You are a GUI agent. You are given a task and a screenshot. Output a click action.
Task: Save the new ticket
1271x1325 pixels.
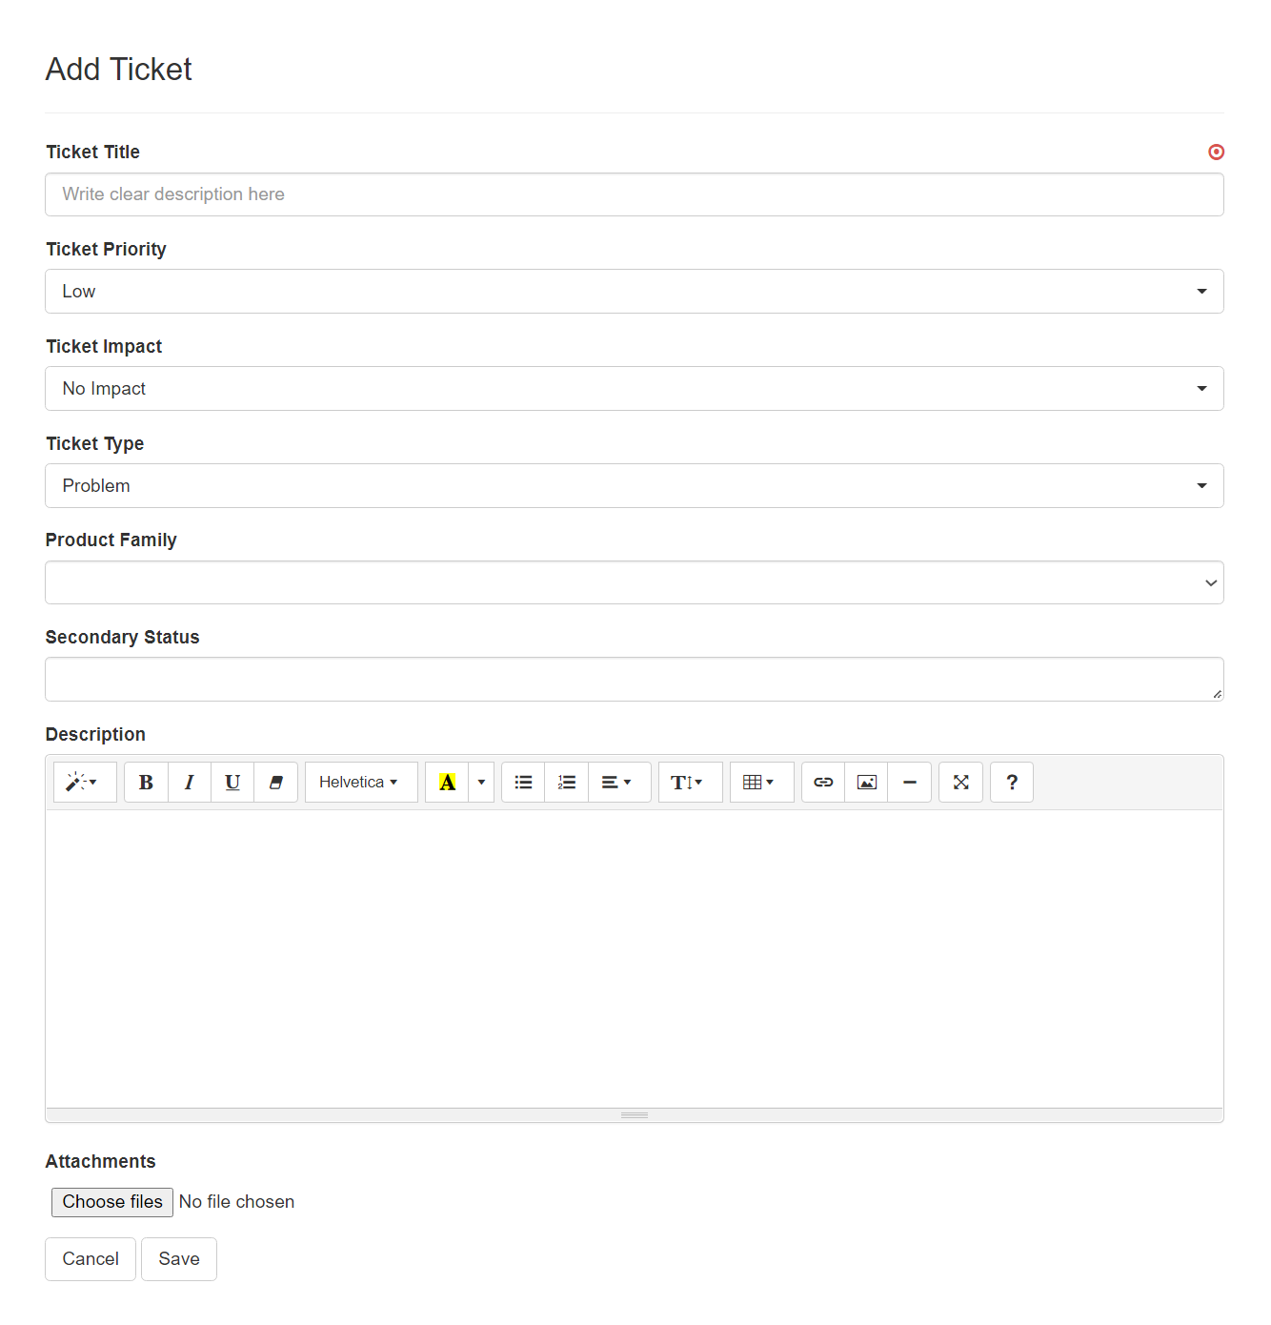tap(178, 1258)
